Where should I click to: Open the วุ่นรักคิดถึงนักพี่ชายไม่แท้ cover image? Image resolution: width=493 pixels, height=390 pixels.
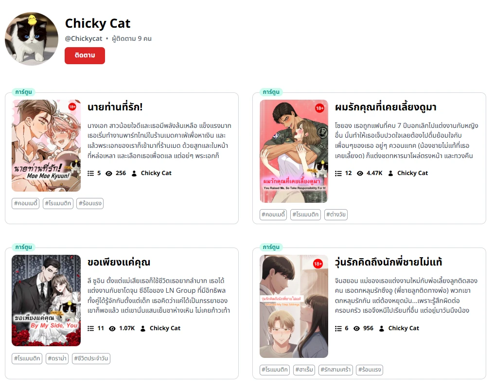pyautogui.click(x=294, y=306)
